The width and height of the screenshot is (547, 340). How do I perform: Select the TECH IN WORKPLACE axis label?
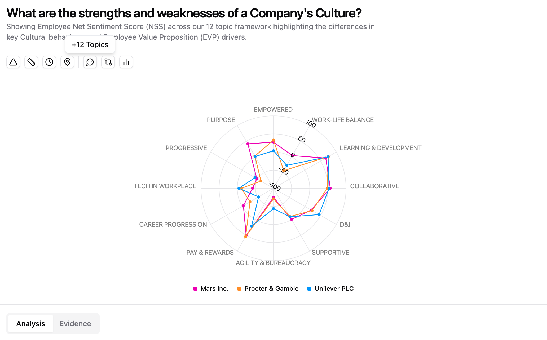pos(165,186)
